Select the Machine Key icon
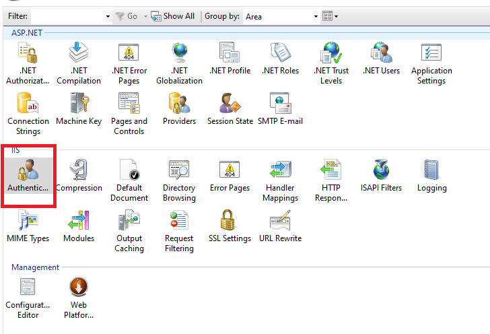The height and width of the screenshot is (334, 490). pos(79,109)
